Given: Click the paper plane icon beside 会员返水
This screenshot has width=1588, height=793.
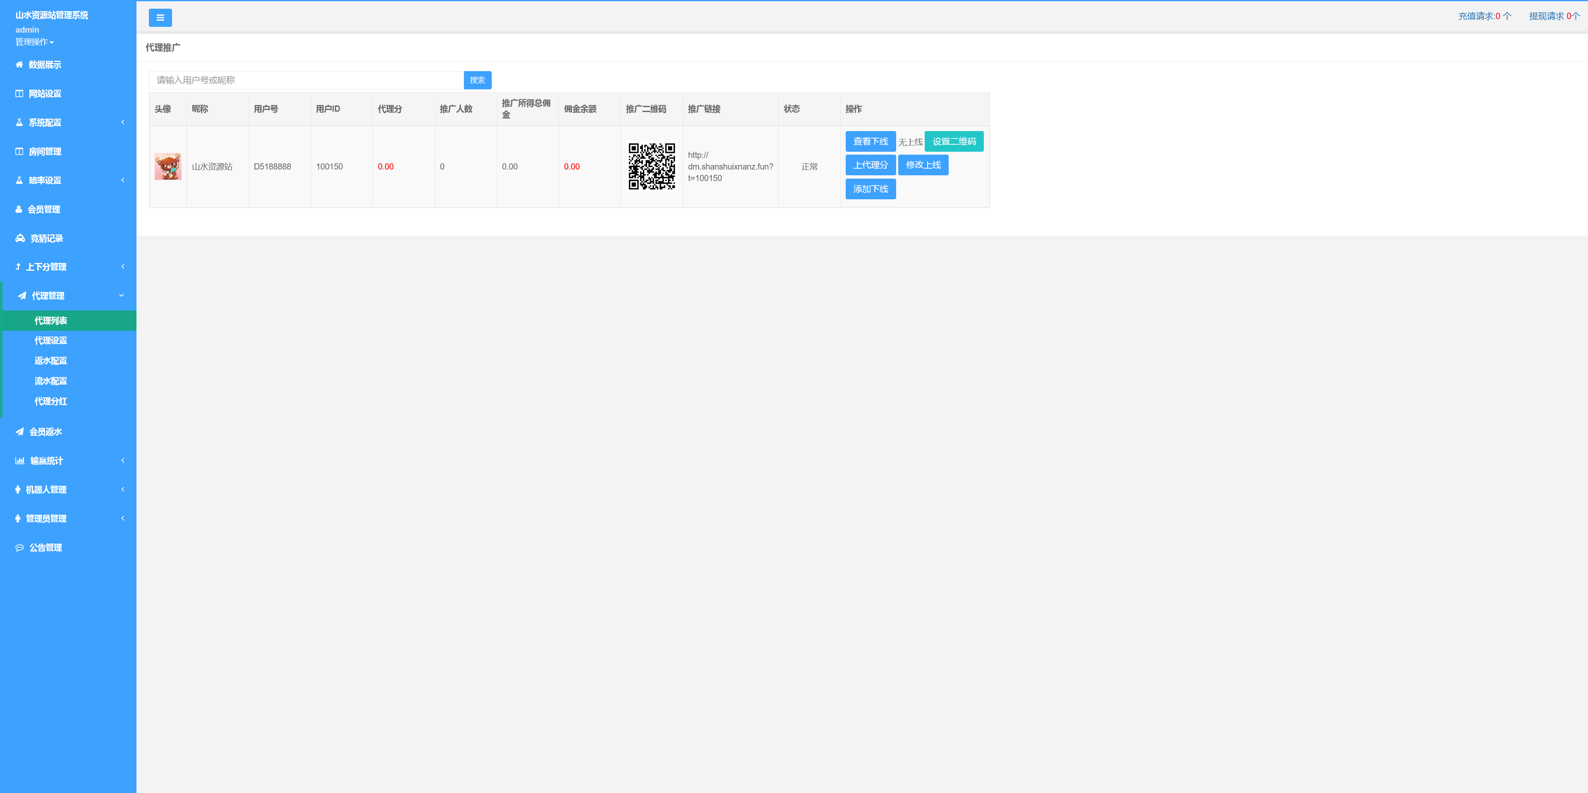Looking at the screenshot, I should coord(20,432).
